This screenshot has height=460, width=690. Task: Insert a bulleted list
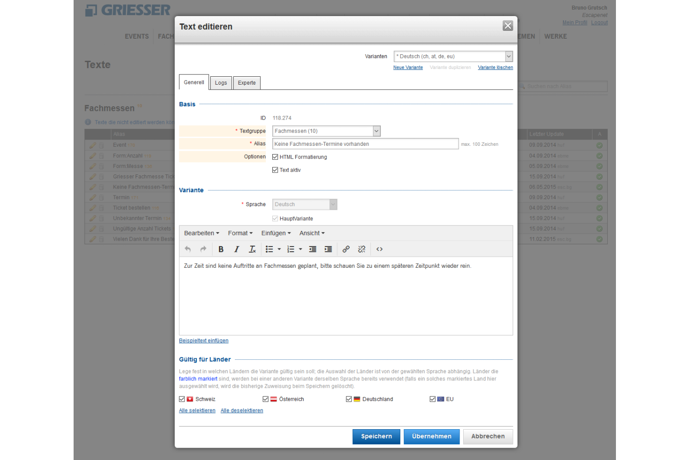coord(270,249)
